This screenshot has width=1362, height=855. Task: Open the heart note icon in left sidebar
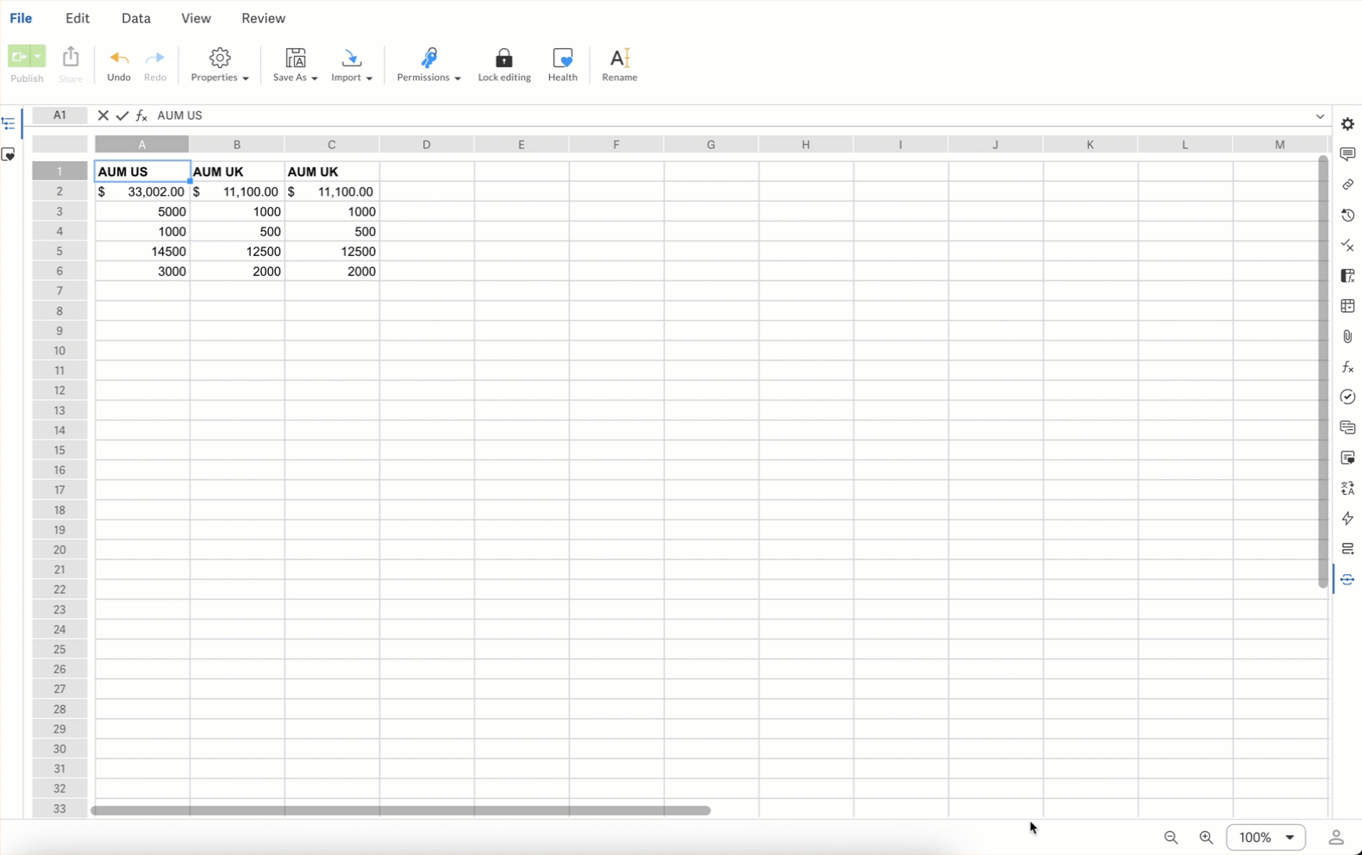tap(9, 155)
